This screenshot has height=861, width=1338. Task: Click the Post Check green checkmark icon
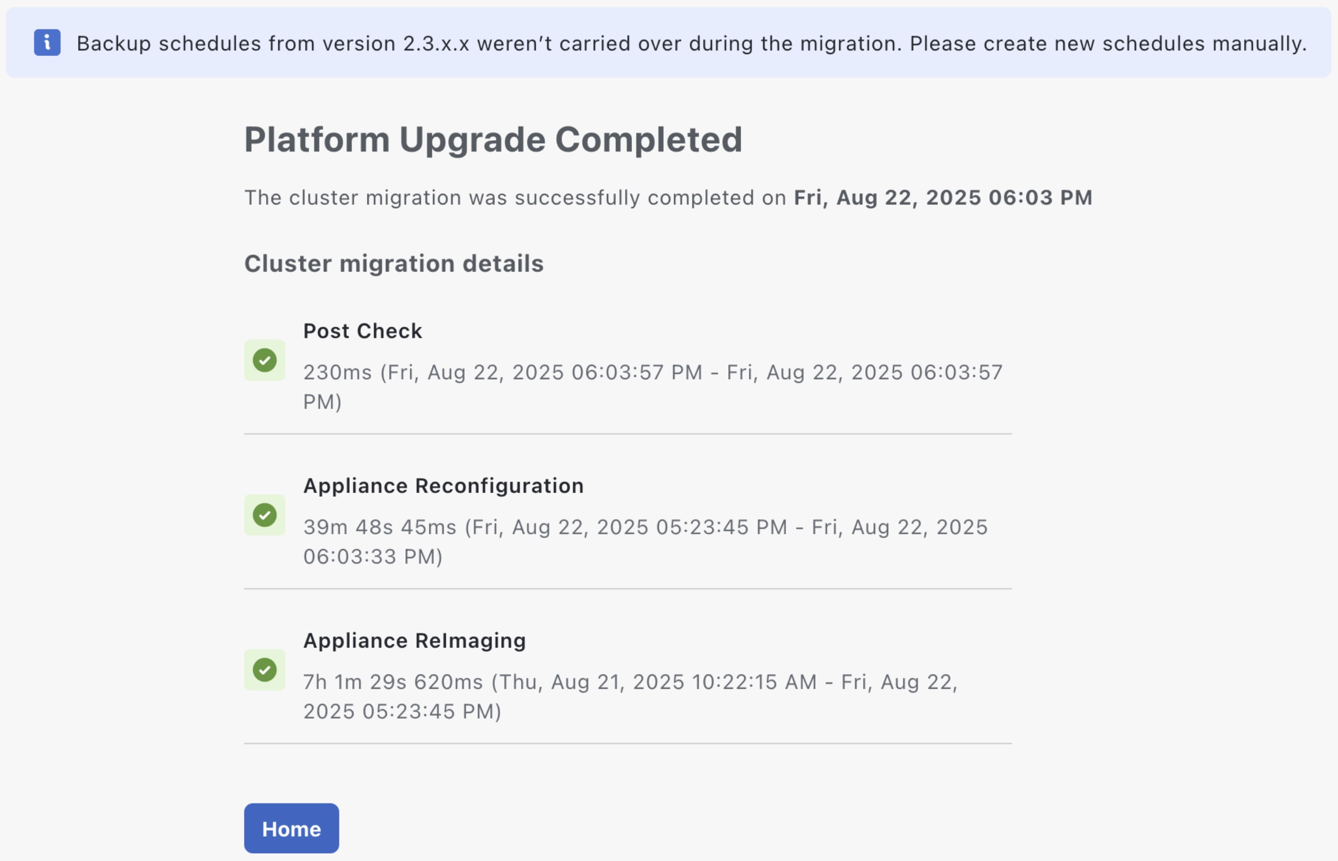(x=265, y=360)
